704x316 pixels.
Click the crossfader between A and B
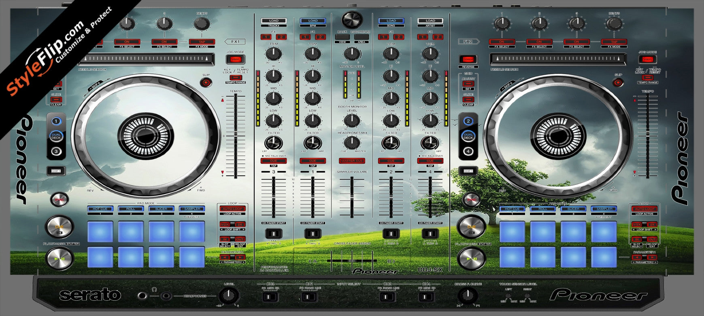[x=352, y=261]
